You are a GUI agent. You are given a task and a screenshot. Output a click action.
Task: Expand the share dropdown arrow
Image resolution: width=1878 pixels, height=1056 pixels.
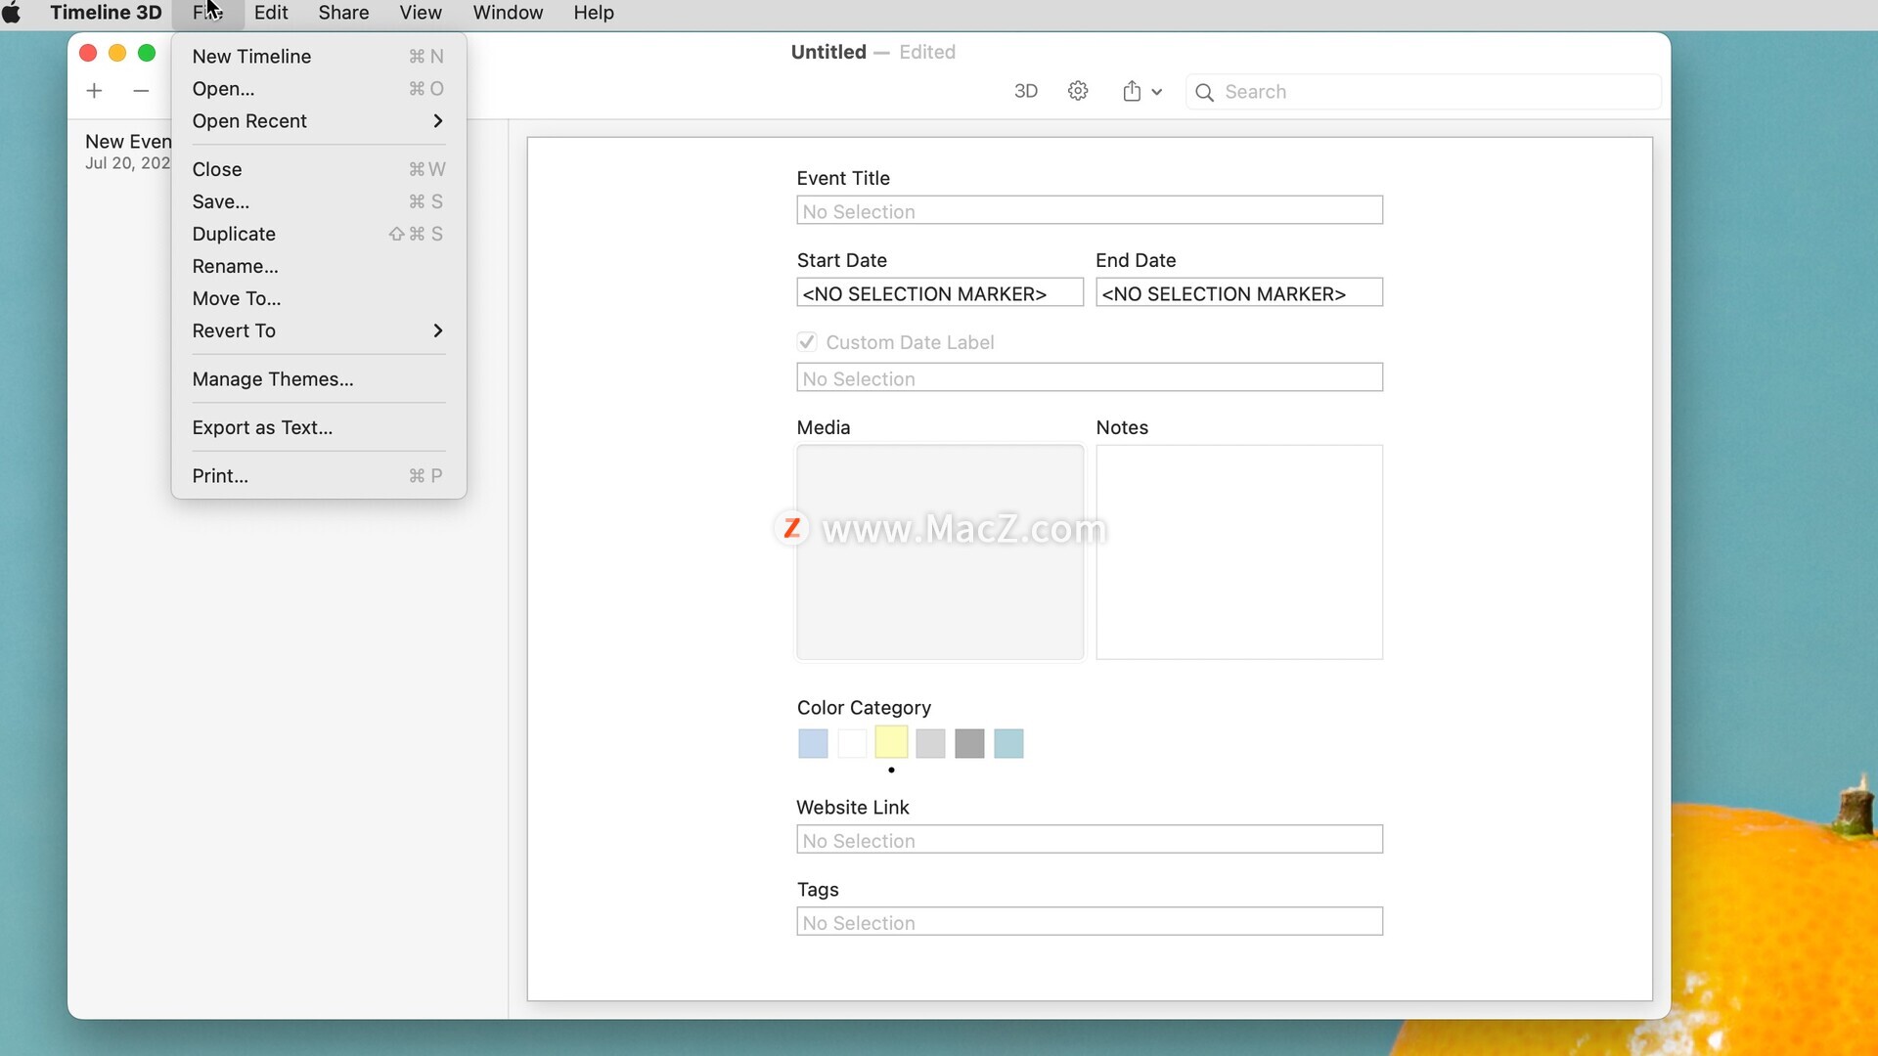tap(1157, 92)
